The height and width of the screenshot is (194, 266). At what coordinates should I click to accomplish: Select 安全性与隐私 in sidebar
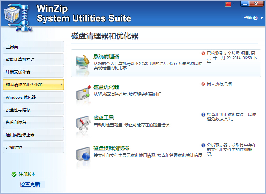33,110
